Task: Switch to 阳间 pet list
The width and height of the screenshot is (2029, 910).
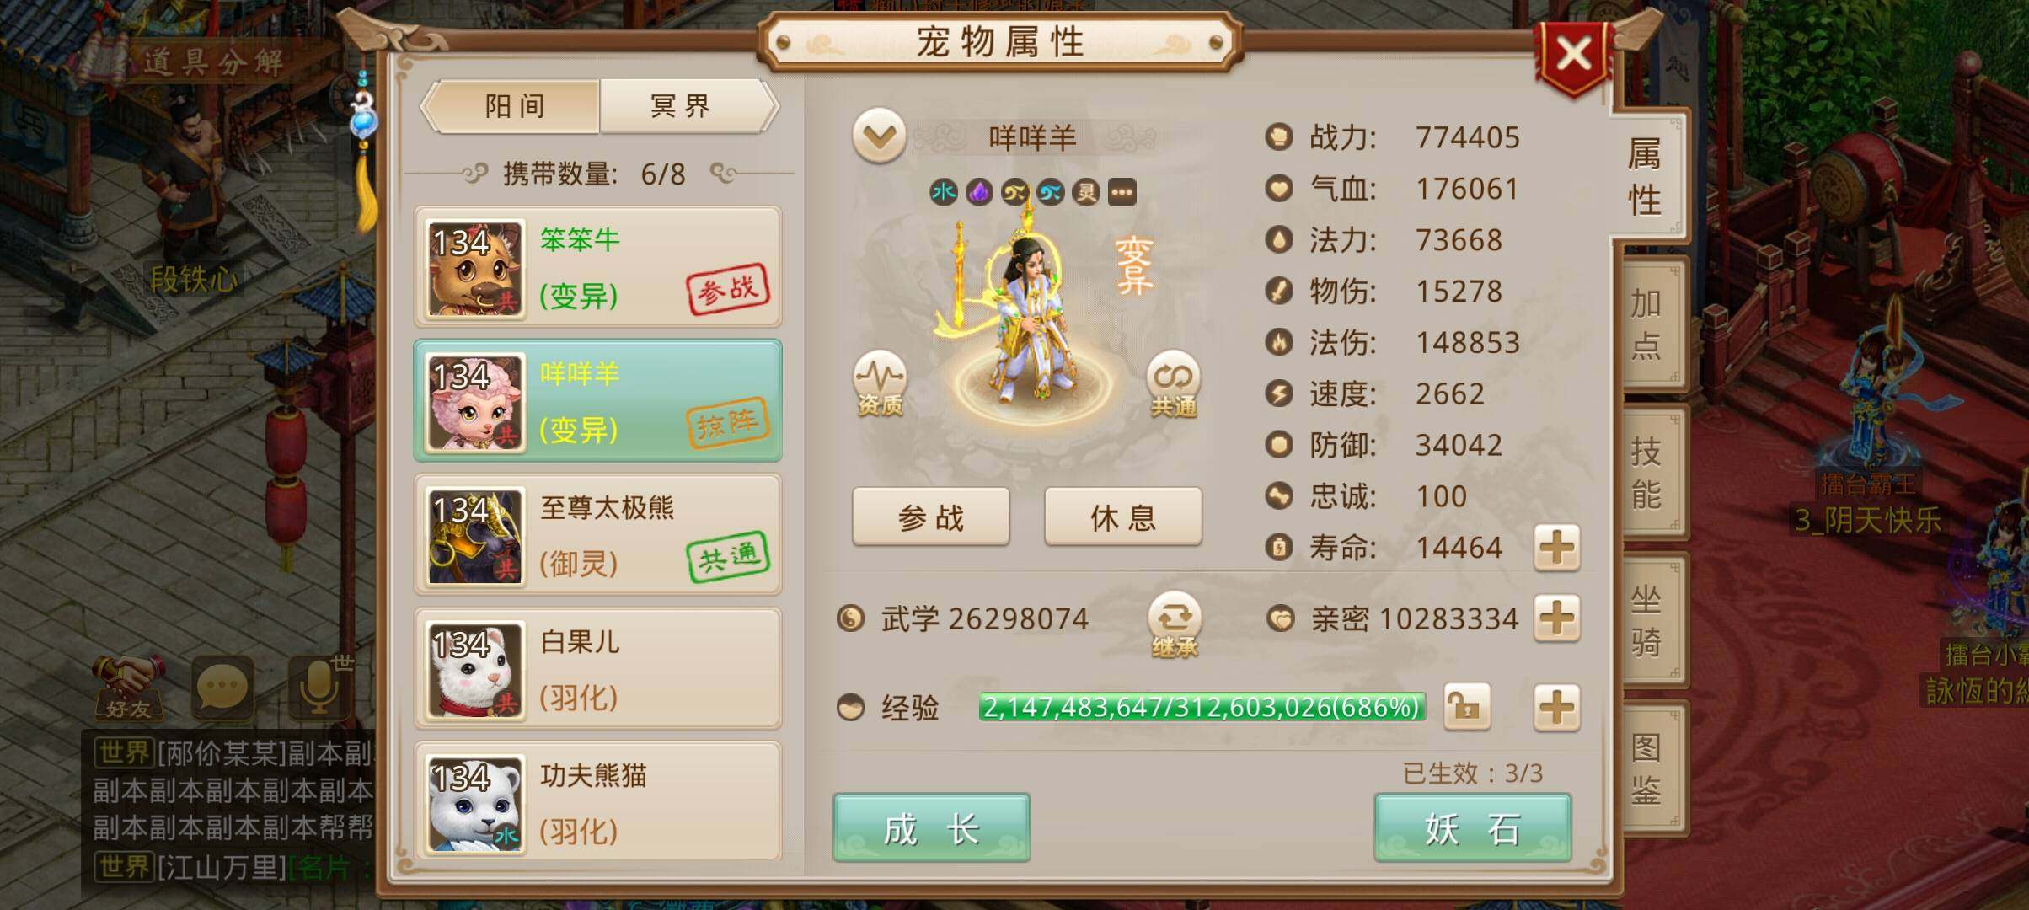Action: point(514,106)
